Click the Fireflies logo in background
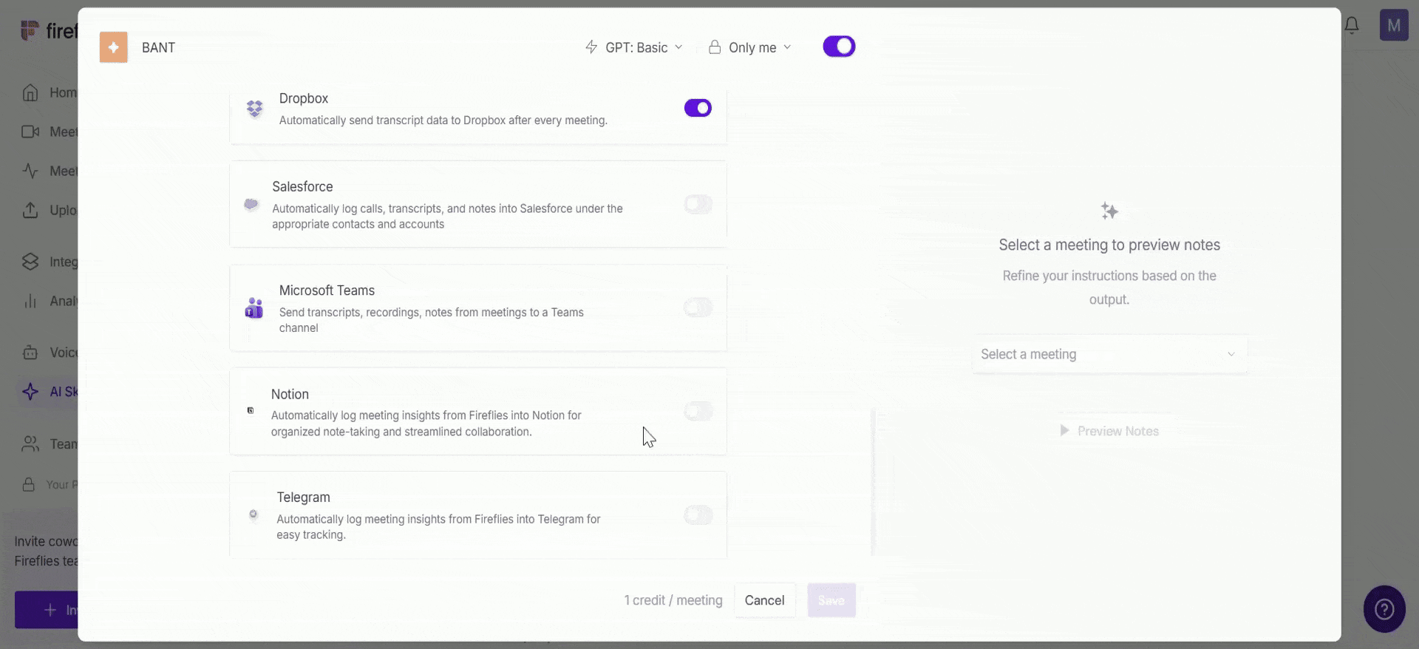Image resolution: width=1419 pixels, height=649 pixels. pos(30,30)
